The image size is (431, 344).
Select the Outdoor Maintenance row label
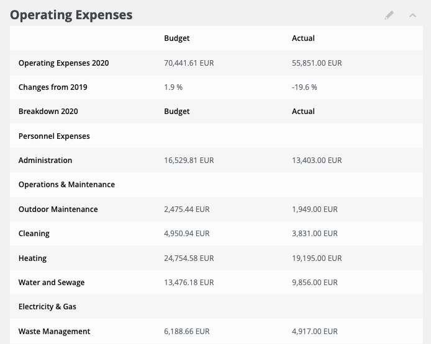click(x=58, y=209)
